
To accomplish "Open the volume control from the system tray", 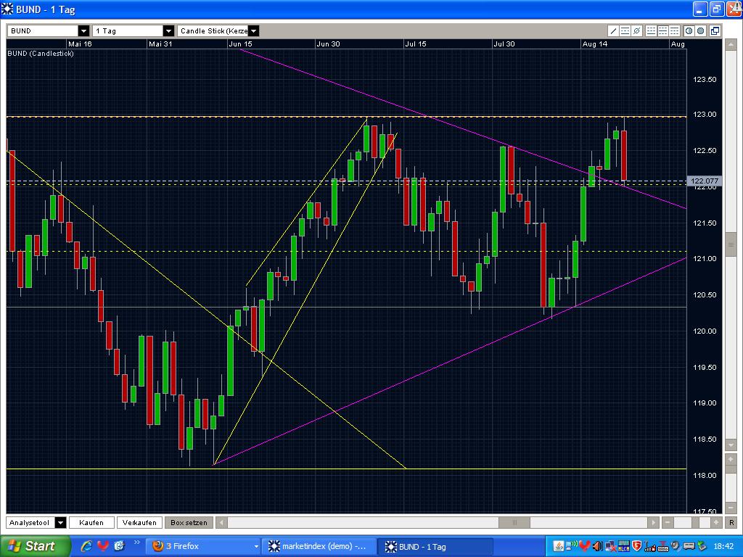I will (x=596, y=546).
